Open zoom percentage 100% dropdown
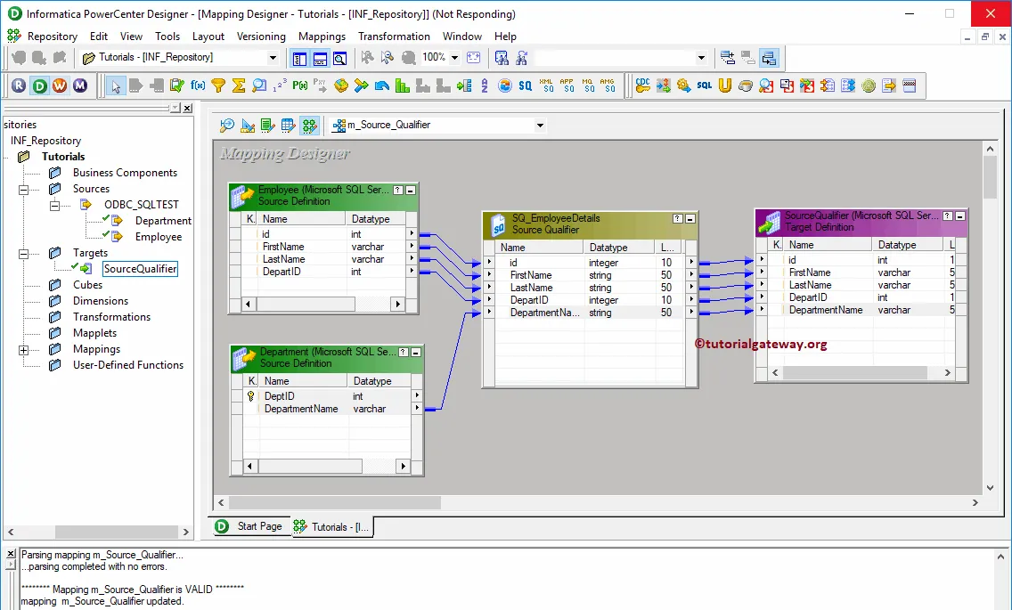The width and height of the screenshot is (1012, 610). (x=454, y=58)
